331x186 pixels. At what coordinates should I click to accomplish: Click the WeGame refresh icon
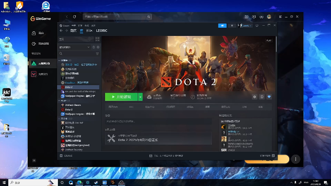pos(74,17)
